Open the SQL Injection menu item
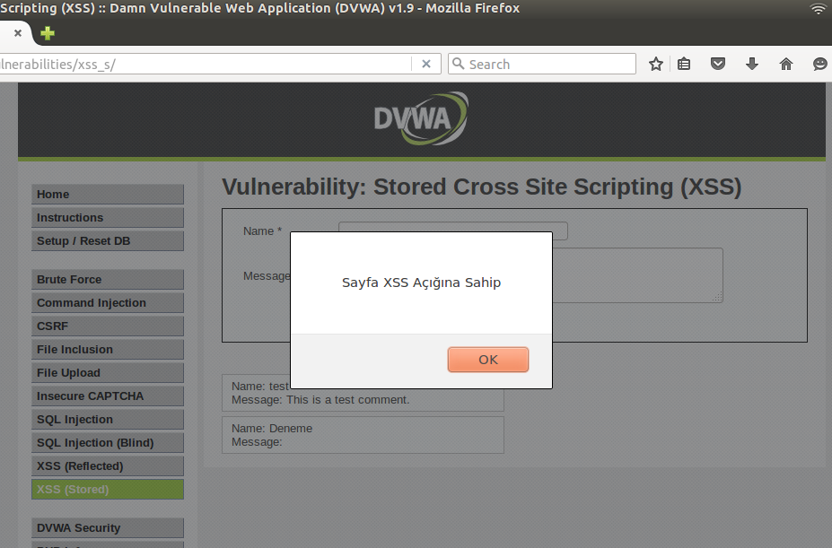The width and height of the screenshot is (832, 548). tap(108, 420)
